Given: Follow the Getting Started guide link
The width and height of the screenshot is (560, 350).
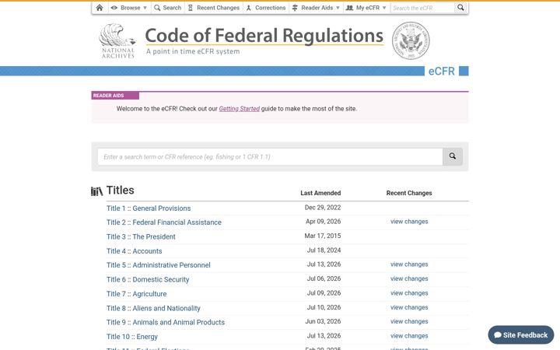Looking at the screenshot, I should point(240,109).
